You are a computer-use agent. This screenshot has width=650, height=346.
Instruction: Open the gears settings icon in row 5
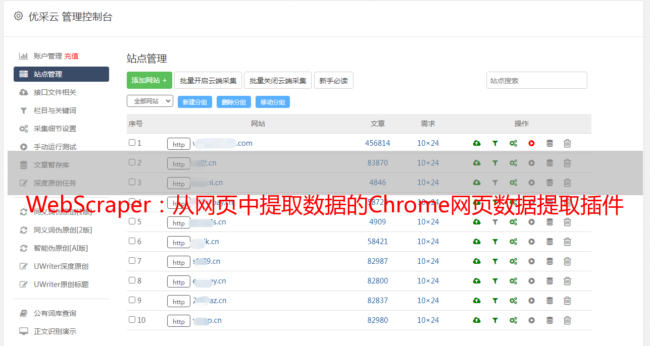pyautogui.click(x=513, y=222)
